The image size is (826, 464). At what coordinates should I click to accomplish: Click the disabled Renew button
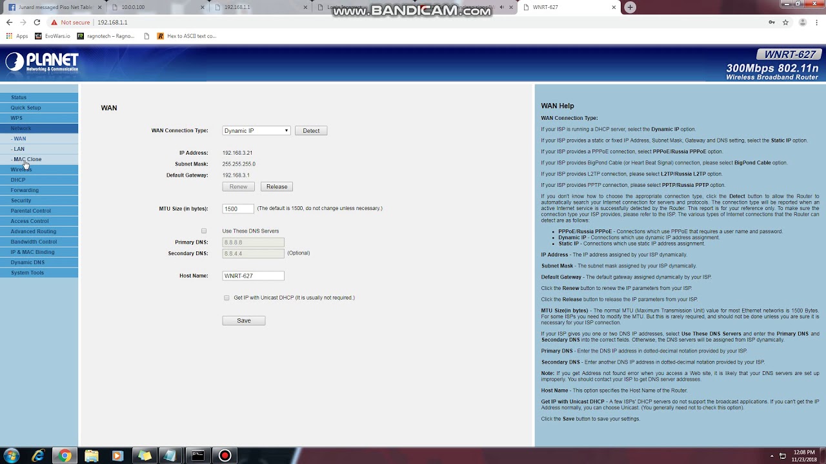(x=238, y=187)
